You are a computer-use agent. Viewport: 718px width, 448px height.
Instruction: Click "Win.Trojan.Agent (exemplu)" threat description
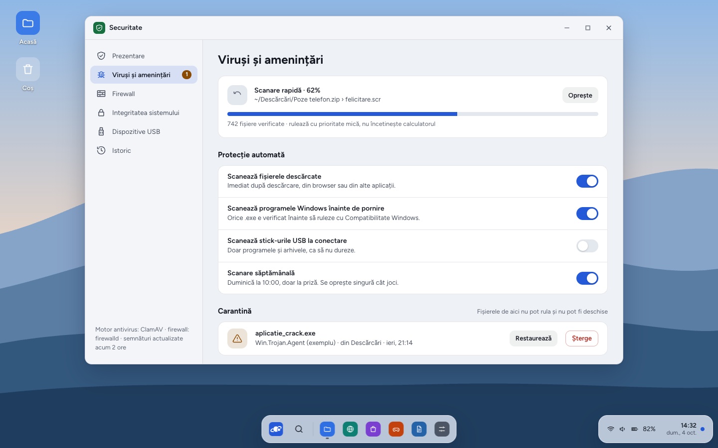295,343
